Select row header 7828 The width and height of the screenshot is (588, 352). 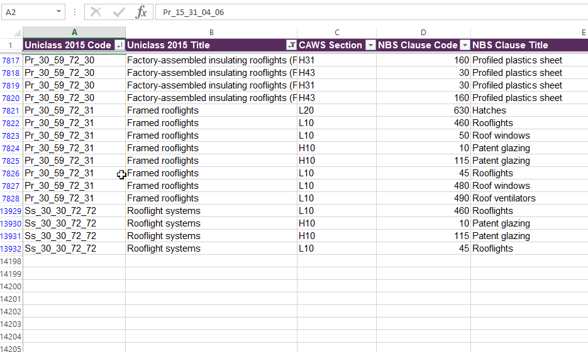pyautogui.click(x=11, y=199)
